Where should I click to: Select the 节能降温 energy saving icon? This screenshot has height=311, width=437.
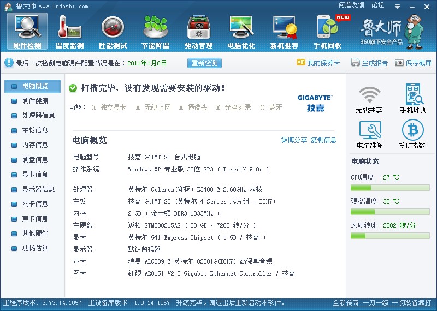(155, 31)
